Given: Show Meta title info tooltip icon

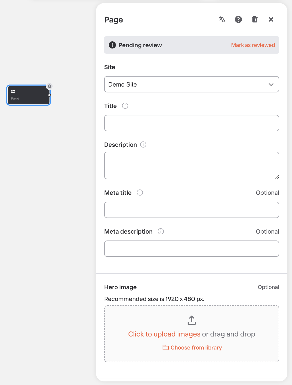Looking at the screenshot, I should coord(140,192).
